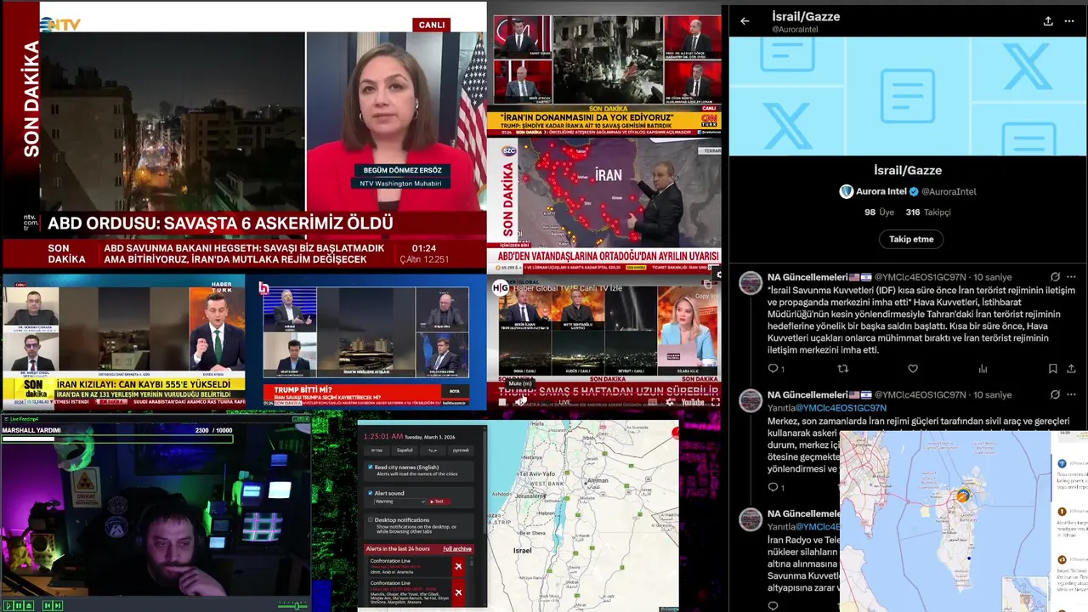
Task: Enable Read city names (English) checkbox
Action: pos(370,467)
